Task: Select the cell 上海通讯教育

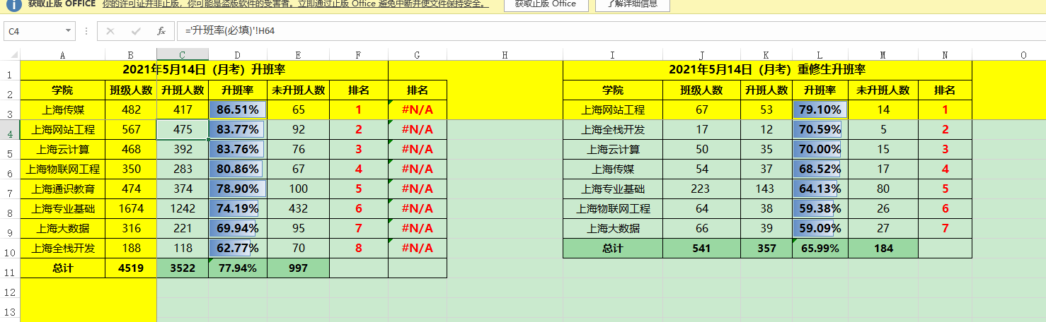Action: click(x=62, y=189)
